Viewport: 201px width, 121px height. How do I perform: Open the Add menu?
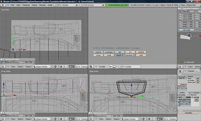[x=18, y=5]
